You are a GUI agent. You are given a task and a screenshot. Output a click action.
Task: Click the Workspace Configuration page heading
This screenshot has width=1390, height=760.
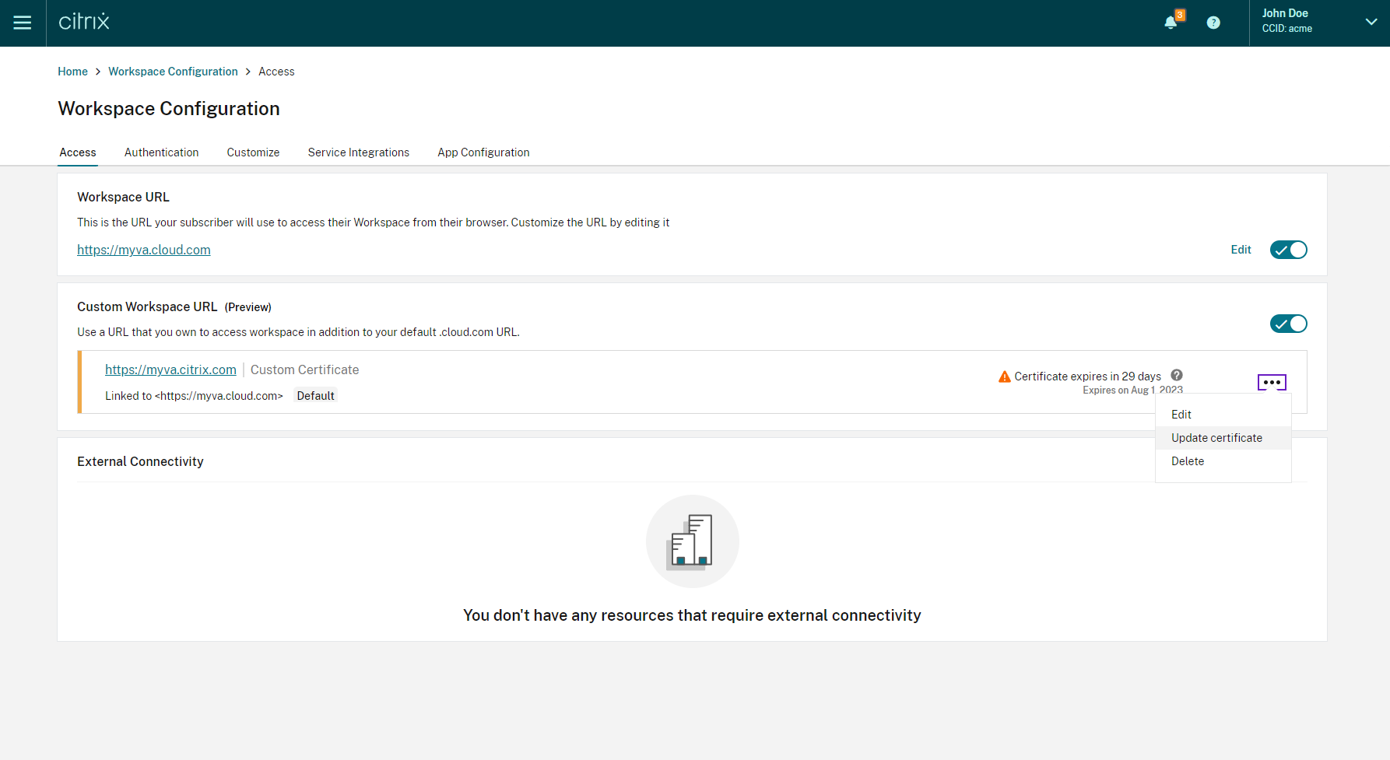tap(169, 109)
